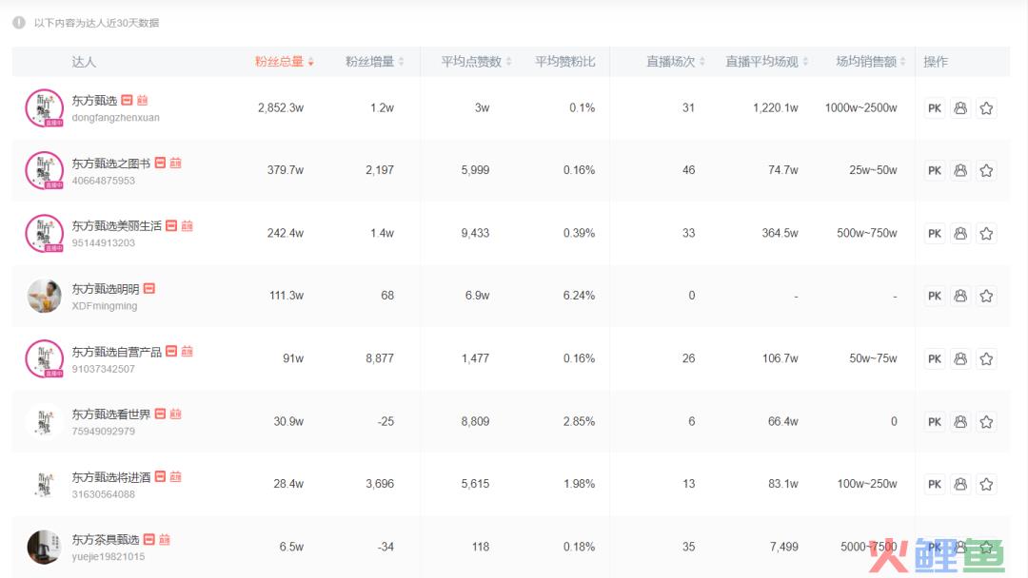Open profile icon for 东方甄选自营产品 row
This screenshot has height=578, width=1028.
pyautogui.click(x=960, y=358)
